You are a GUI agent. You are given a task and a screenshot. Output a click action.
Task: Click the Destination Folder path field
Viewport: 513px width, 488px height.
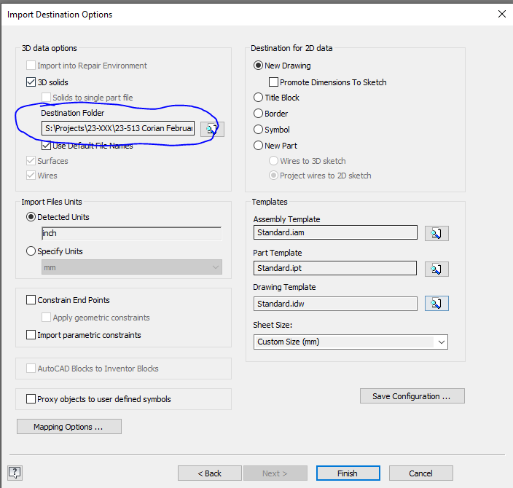tap(118, 128)
